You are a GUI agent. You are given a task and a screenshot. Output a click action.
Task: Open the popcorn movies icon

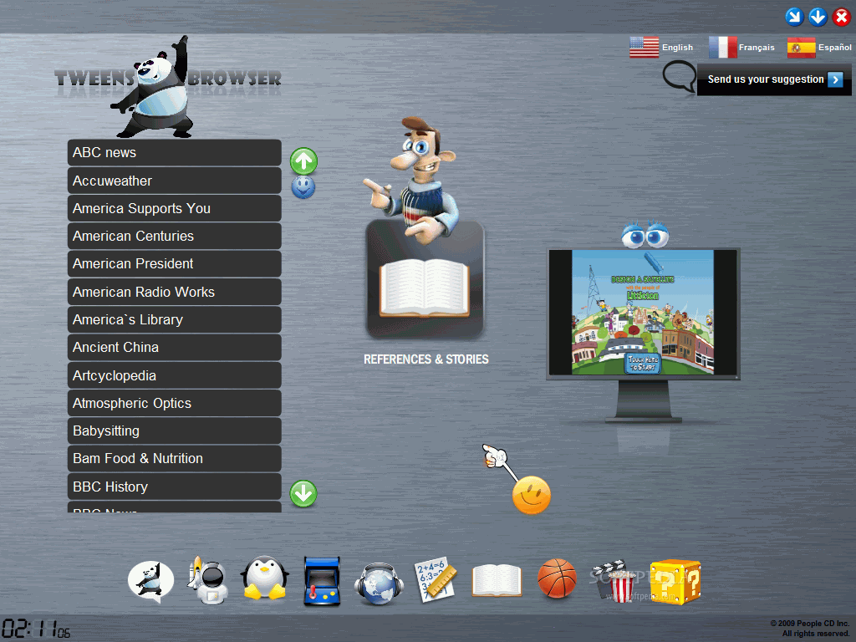[615, 581]
